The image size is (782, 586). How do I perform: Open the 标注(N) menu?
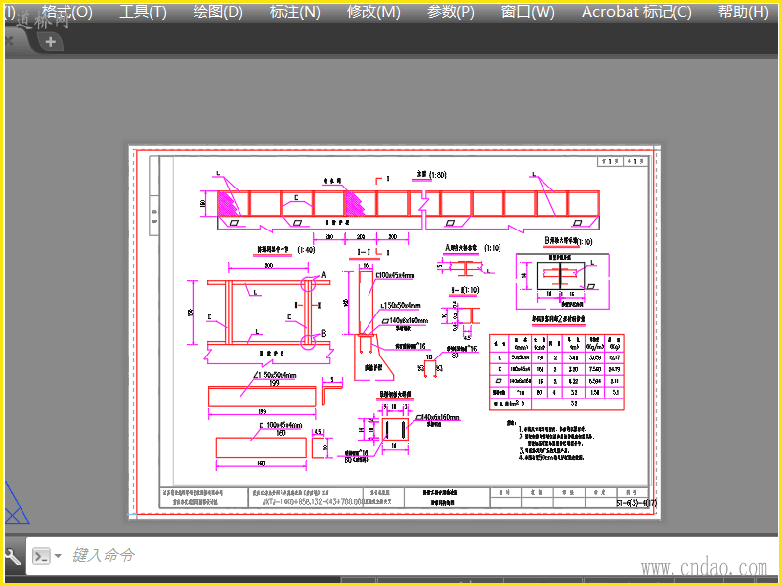pyautogui.click(x=295, y=11)
